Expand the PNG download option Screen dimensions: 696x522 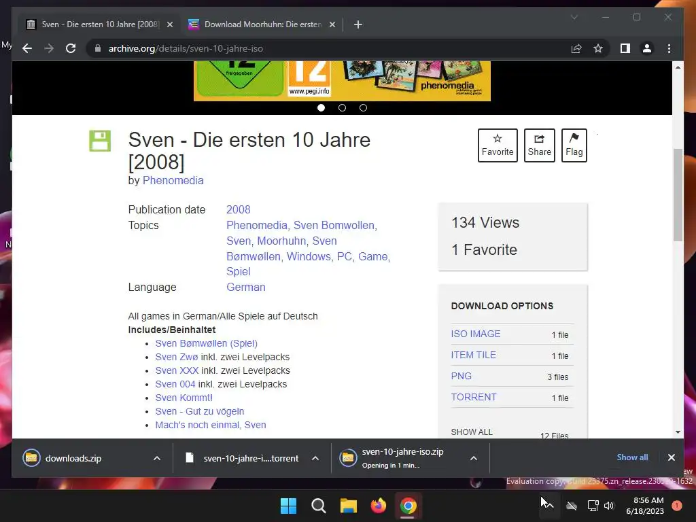click(x=462, y=376)
